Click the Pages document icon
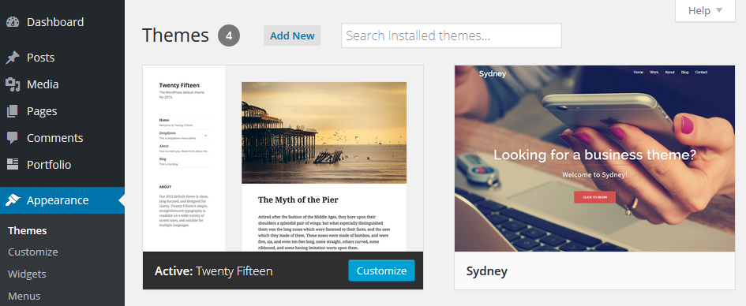This screenshot has width=746, height=306. pyautogui.click(x=13, y=111)
